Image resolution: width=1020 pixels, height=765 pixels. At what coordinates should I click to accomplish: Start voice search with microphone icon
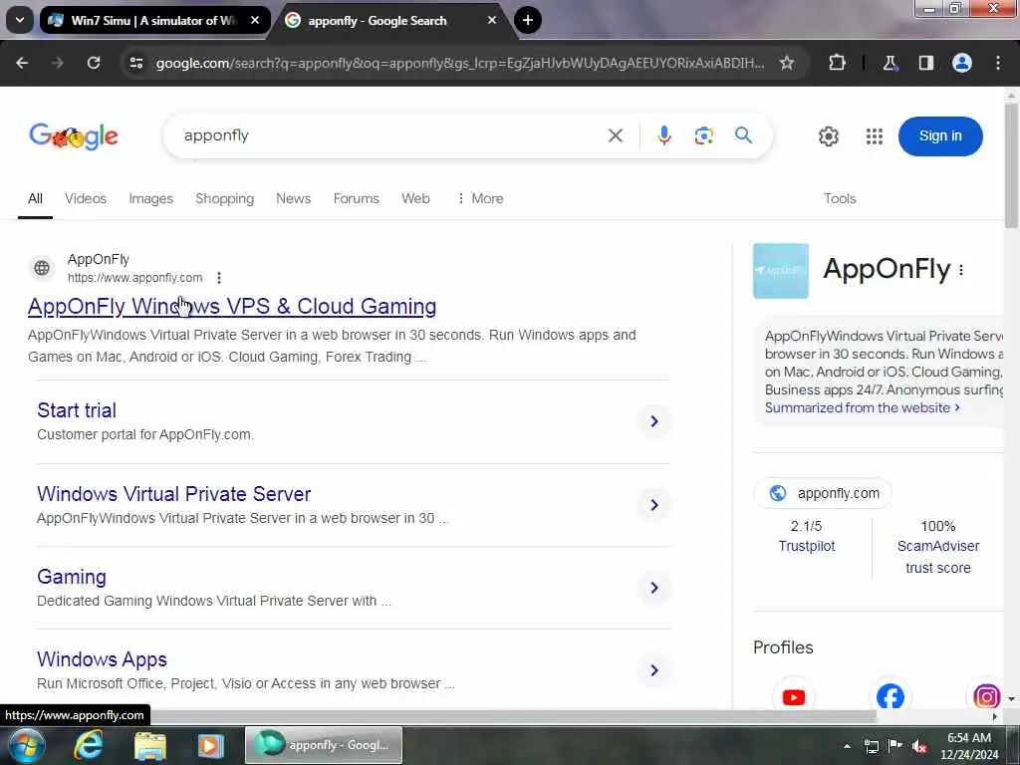pyautogui.click(x=664, y=135)
